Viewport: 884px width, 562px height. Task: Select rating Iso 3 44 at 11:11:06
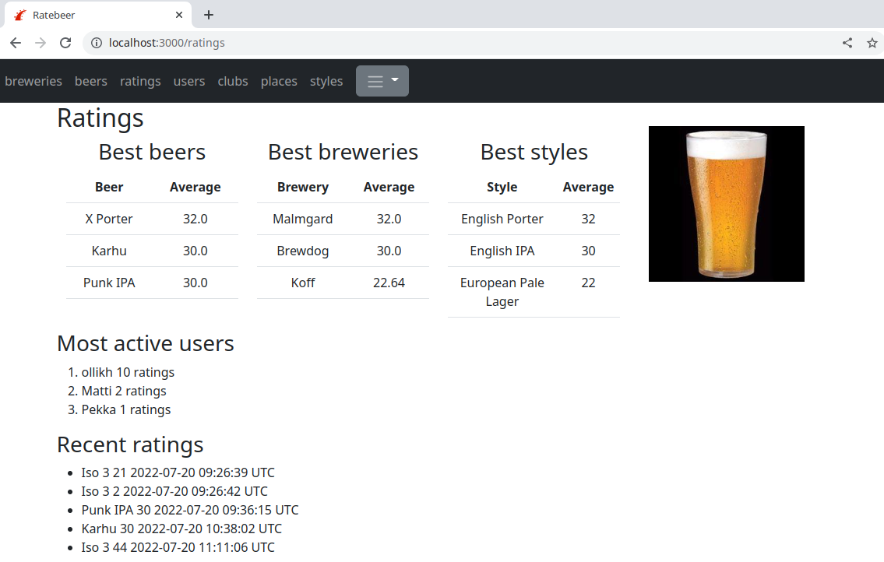pos(178,547)
